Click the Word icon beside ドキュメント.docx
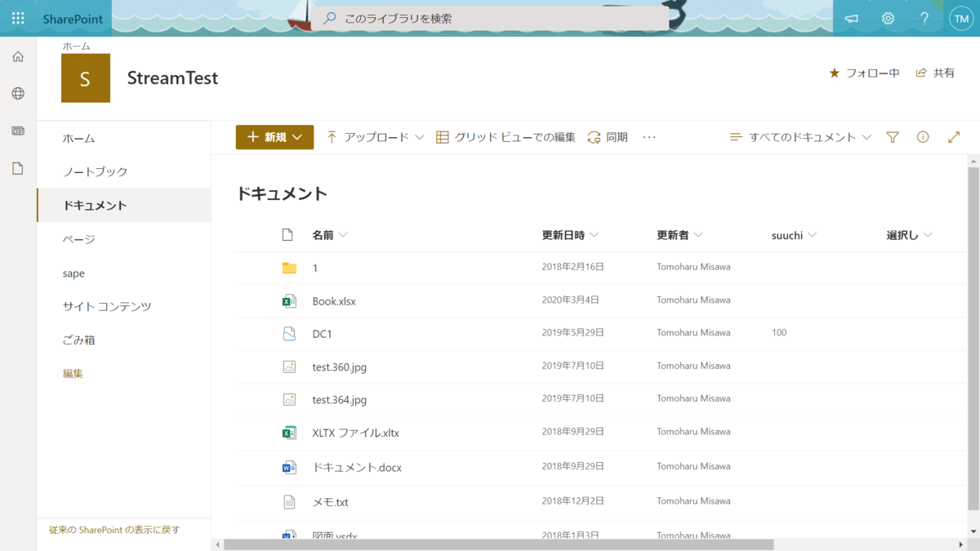The image size is (980, 551). pyautogui.click(x=289, y=468)
